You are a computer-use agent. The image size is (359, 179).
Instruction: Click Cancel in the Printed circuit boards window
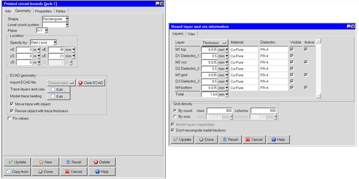(74, 172)
